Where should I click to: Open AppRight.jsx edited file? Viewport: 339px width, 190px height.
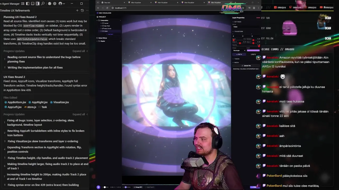[x=38, y=102]
